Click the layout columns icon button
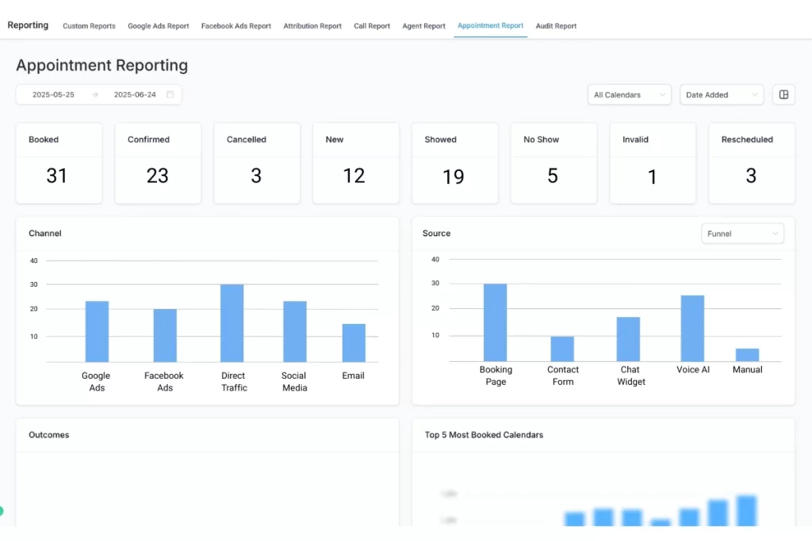This screenshot has height=541, width=812. 783,94
